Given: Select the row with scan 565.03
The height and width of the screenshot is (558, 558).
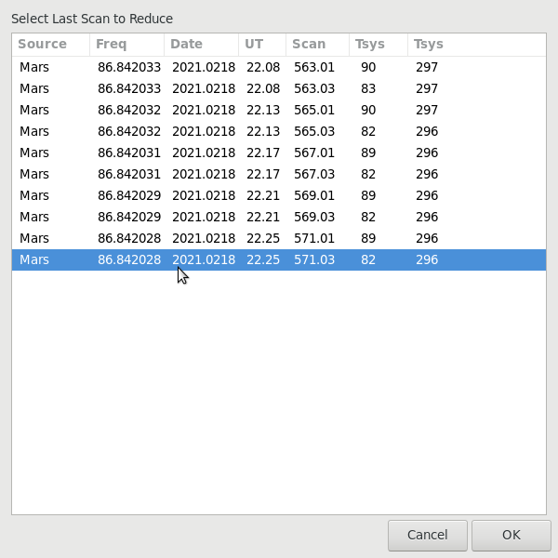Looking at the screenshot, I should click(279, 131).
